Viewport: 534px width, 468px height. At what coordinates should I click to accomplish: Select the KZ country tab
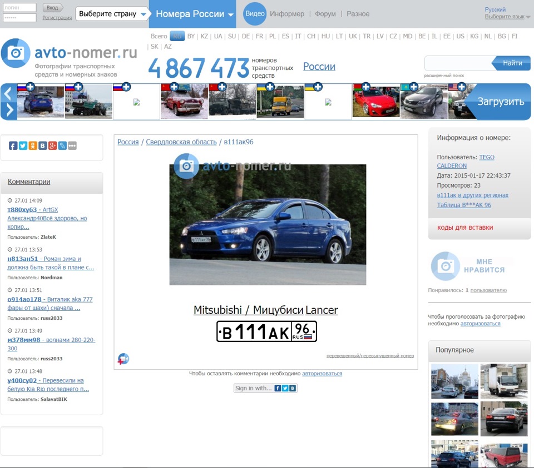pos(204,37)
